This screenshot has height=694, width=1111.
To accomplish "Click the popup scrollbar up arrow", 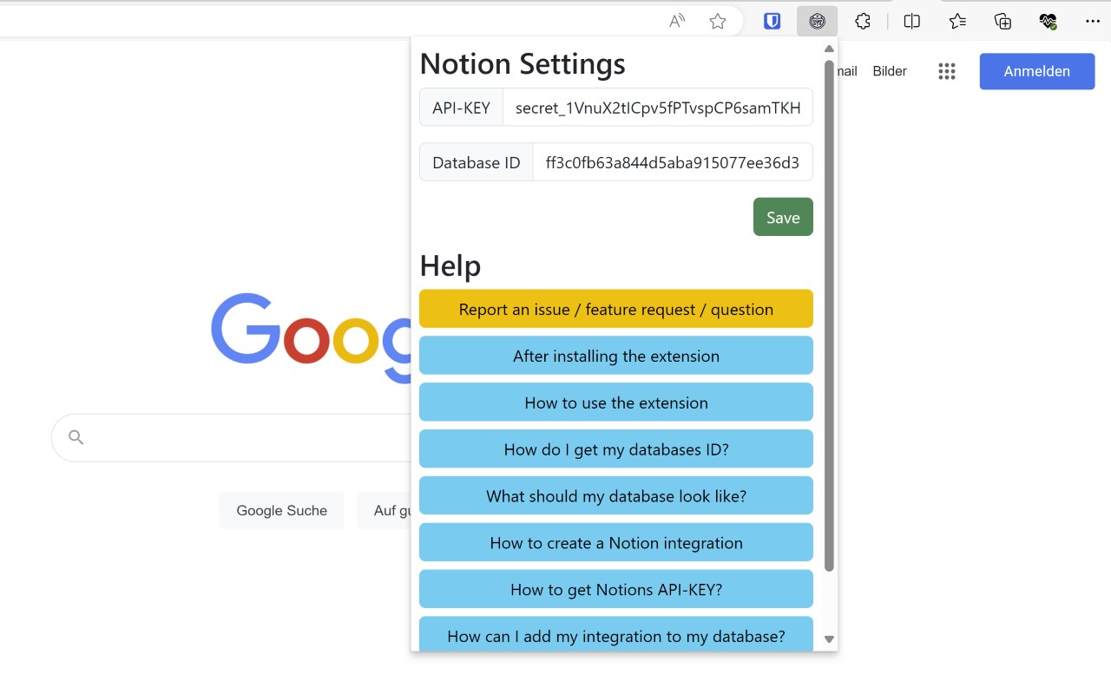I will [829, 49].
